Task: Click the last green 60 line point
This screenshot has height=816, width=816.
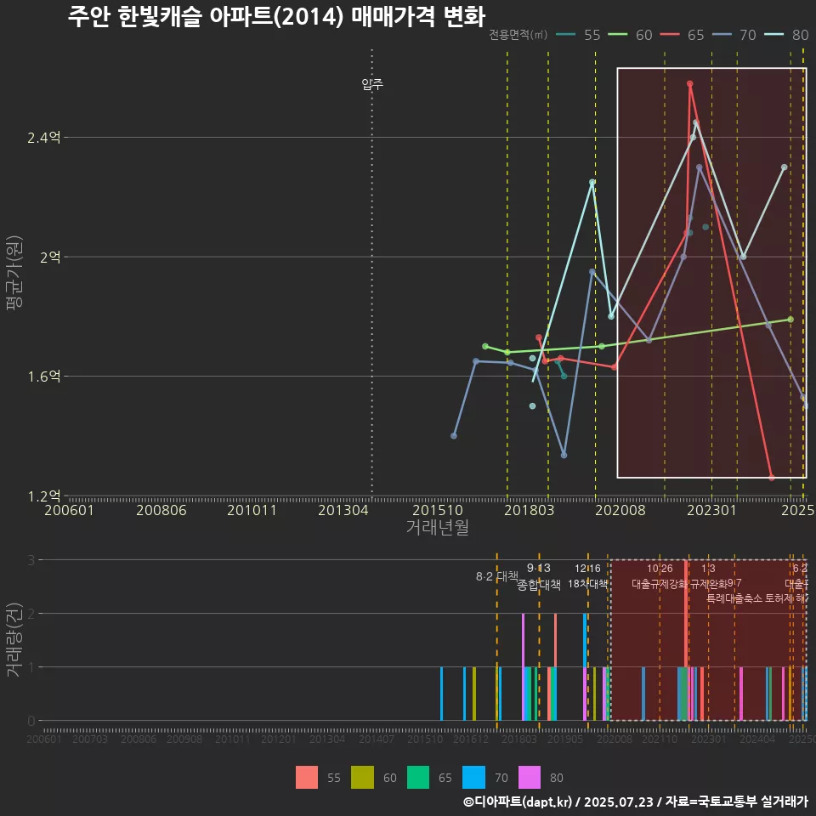Action: [x=790, y=319]
